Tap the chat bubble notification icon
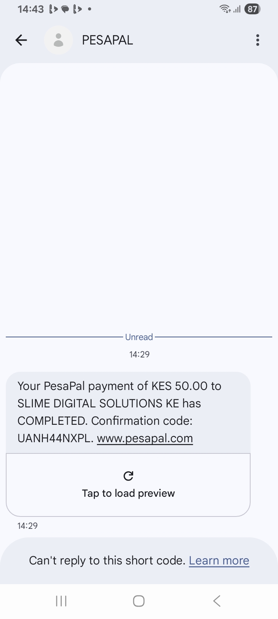The image size is (278, 619). (65, 9)
